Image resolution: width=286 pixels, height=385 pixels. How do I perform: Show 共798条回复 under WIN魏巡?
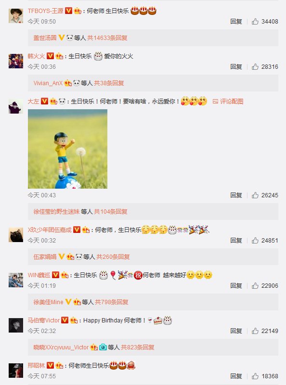click(x=112, y=302)
